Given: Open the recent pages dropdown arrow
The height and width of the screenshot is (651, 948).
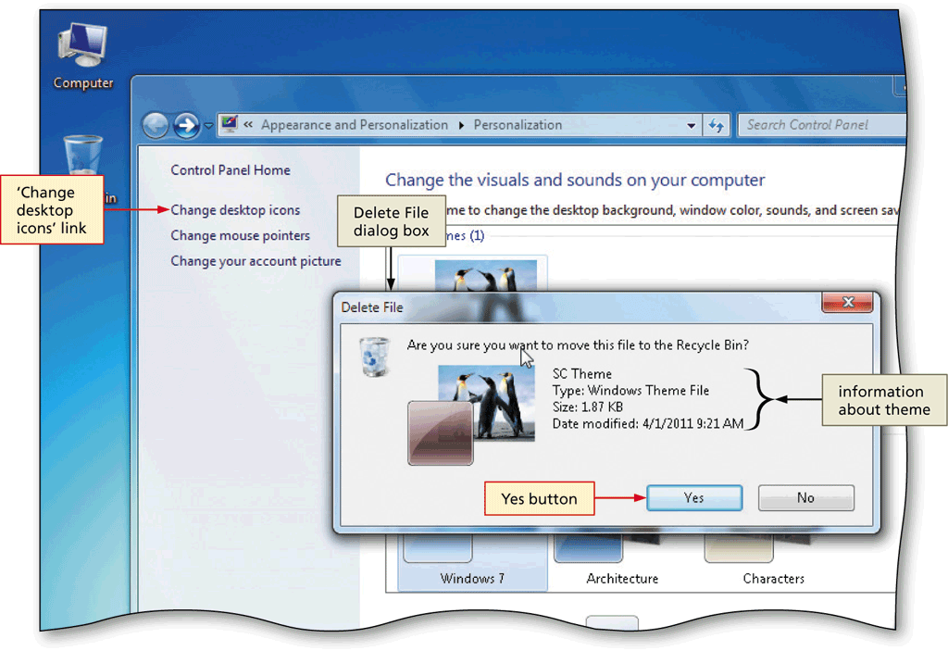Looking at the screenshot, I should [x=208, y=126].
